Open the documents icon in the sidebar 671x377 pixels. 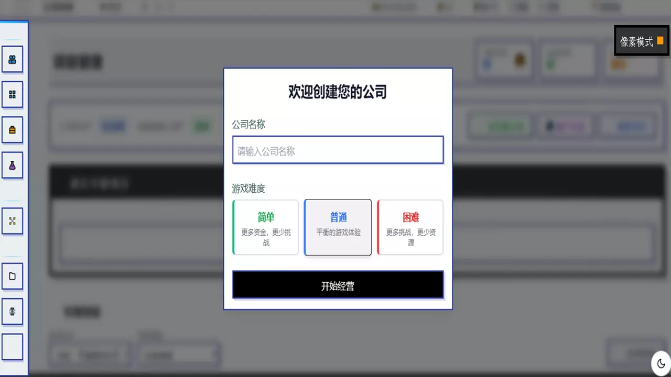(12, 276)
